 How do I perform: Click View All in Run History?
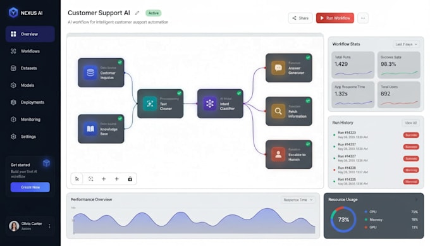[x=410, y=123]
